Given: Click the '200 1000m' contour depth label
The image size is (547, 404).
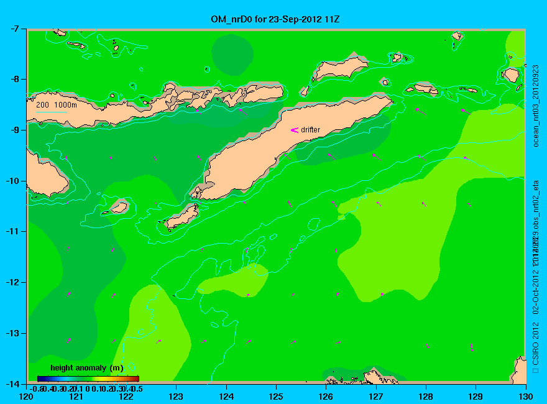Looking at the screenshot, I should (57, 104).
